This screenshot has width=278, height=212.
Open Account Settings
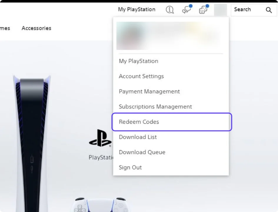coord(141,76)
